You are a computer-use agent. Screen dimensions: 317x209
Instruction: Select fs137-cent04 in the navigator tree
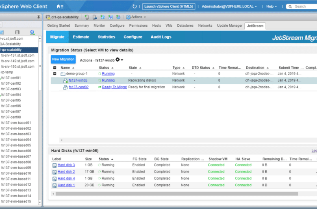[11, 94]
